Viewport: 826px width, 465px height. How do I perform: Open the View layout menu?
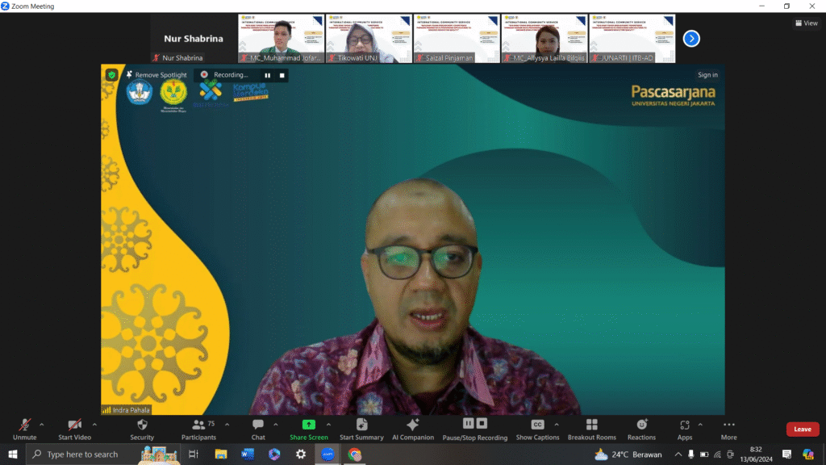tap(806, 23)
